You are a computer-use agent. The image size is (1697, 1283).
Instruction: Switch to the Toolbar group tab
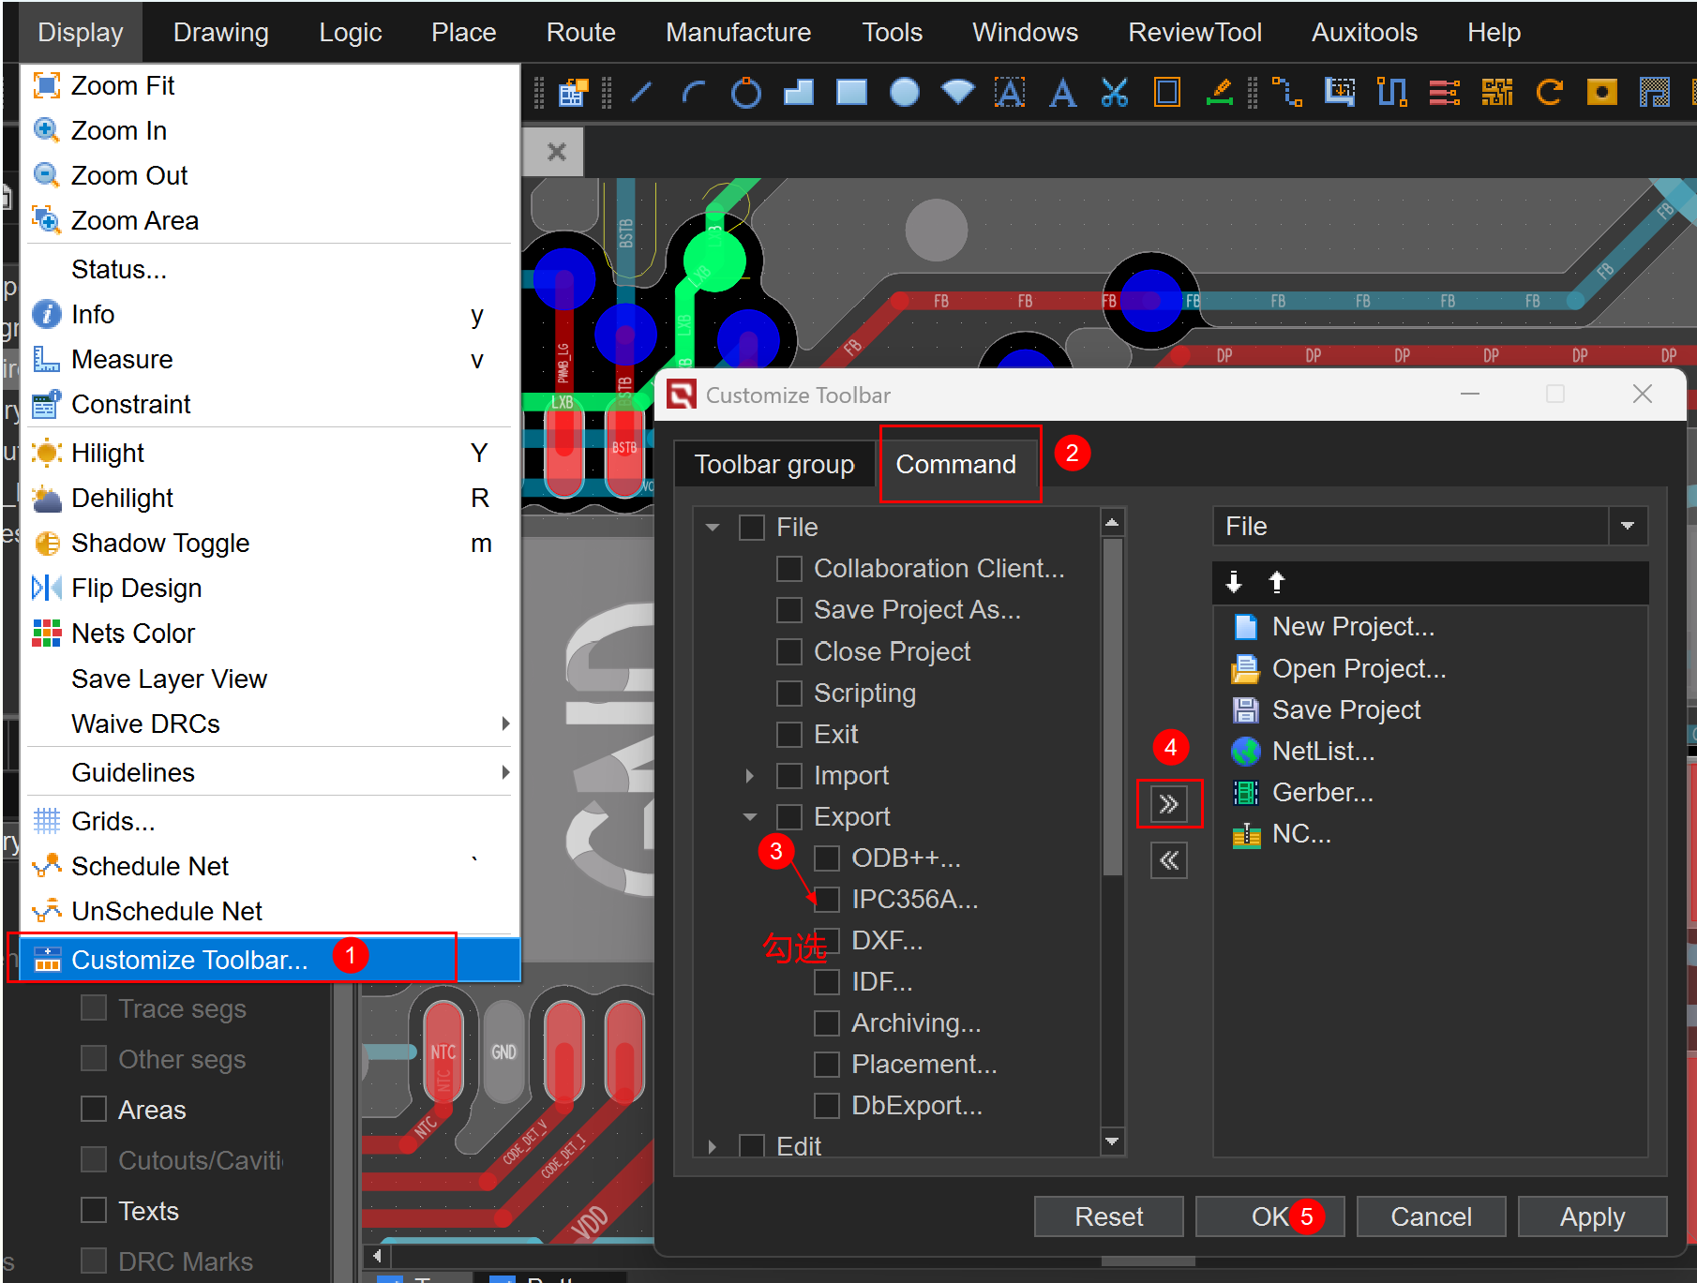click(774, 465)
